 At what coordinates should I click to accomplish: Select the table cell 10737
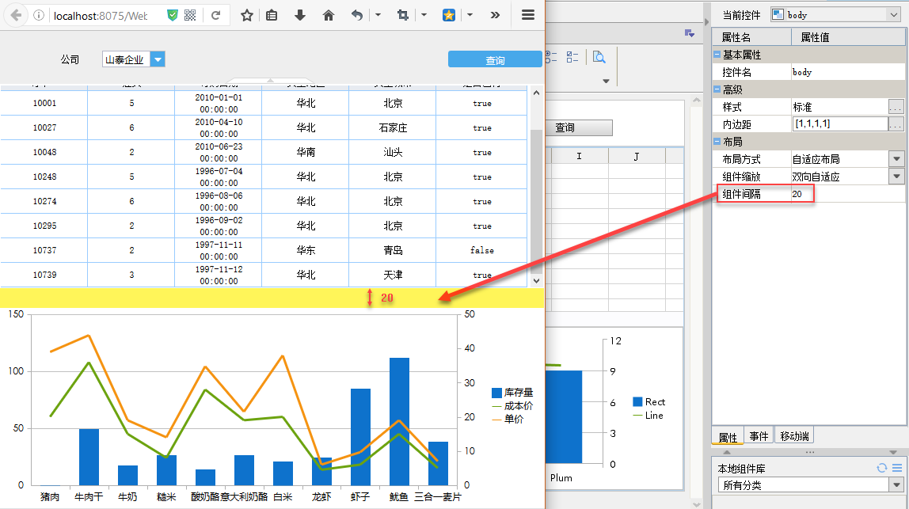(x=44, y=250)
